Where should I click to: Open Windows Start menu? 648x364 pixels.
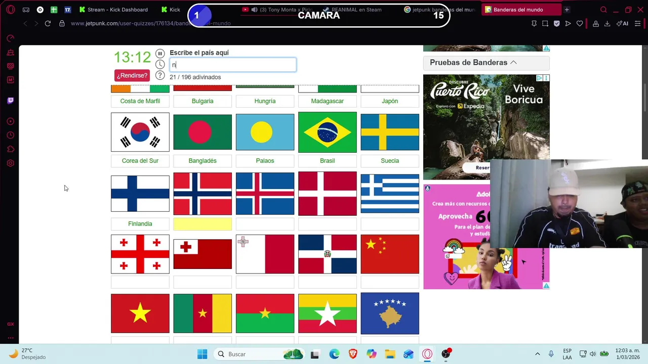[x=202, y=354]
